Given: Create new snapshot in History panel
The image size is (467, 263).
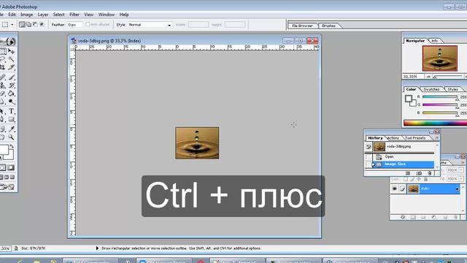Looking at the screenshot, I should (418, 173).
